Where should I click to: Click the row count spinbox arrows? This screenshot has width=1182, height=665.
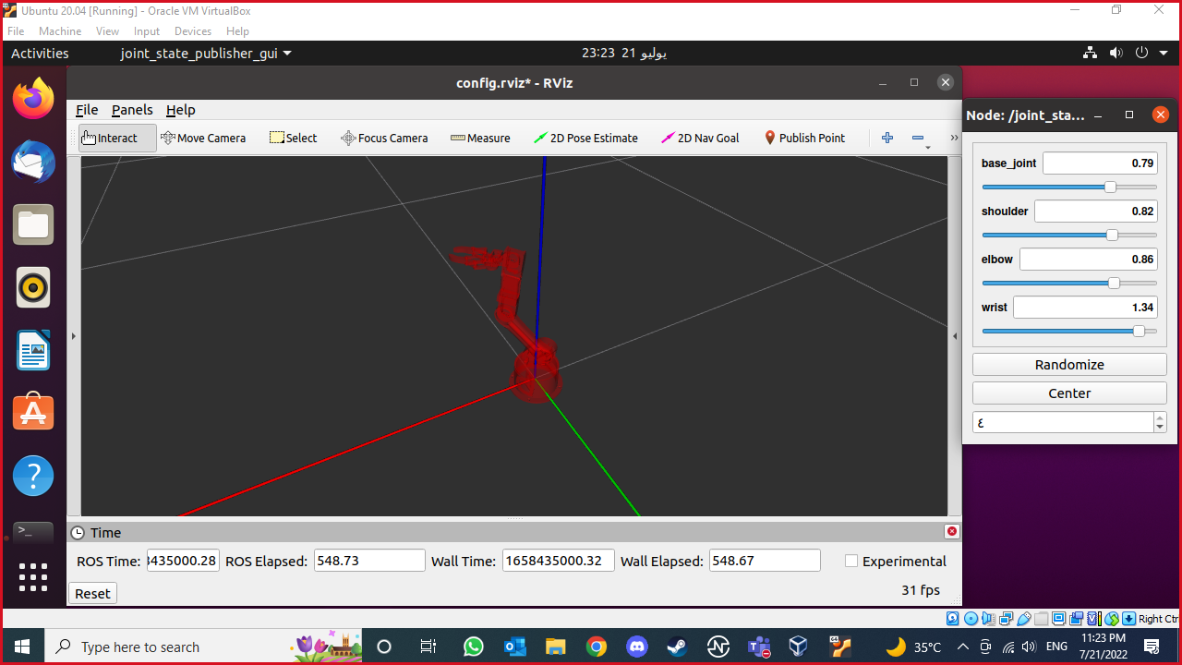1160,422
